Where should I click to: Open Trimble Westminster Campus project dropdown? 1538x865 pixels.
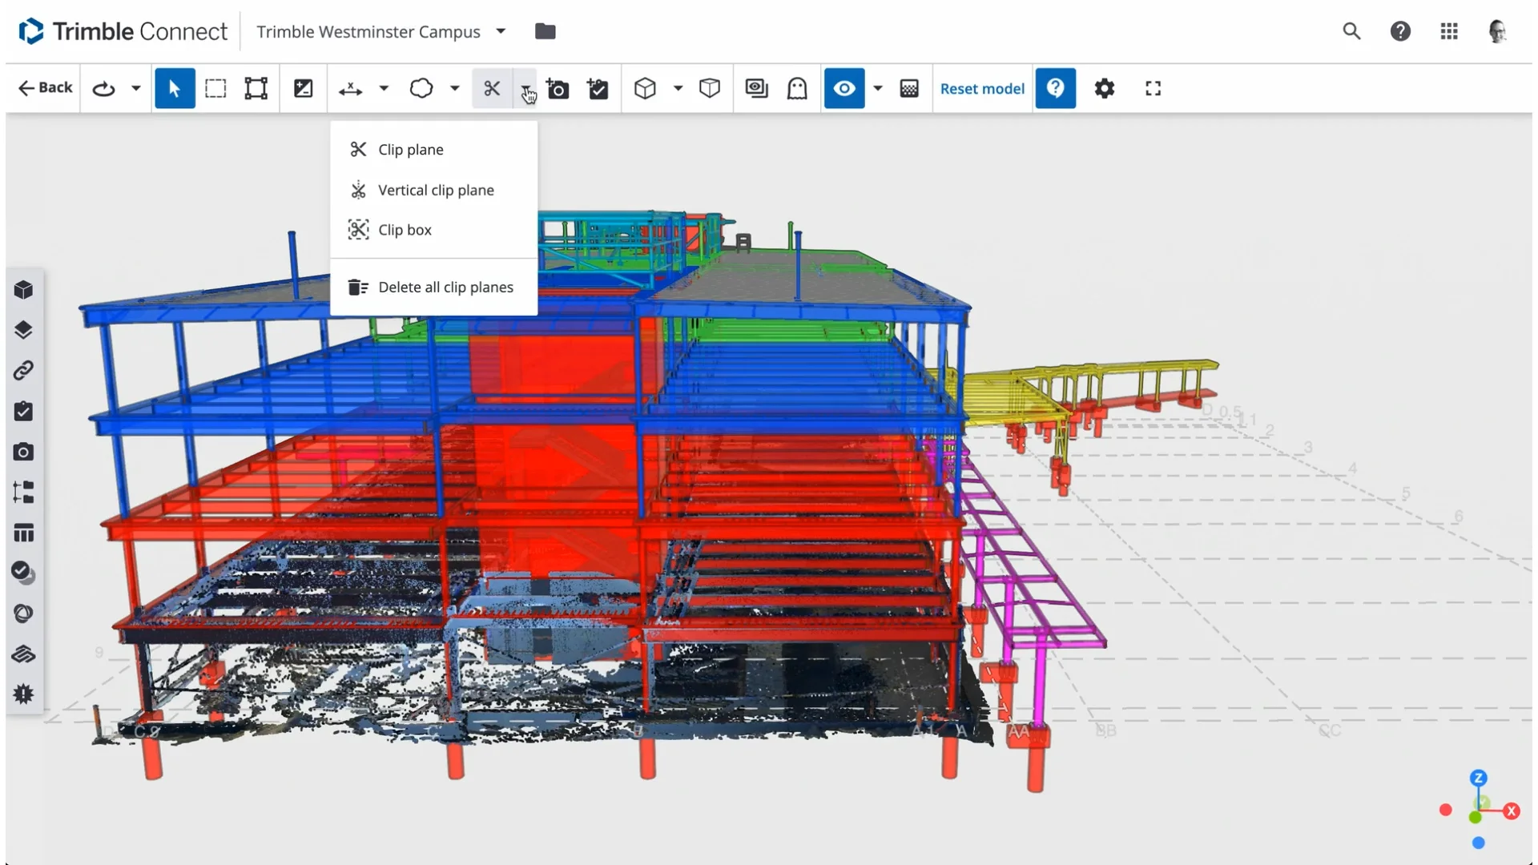[501, 31]
